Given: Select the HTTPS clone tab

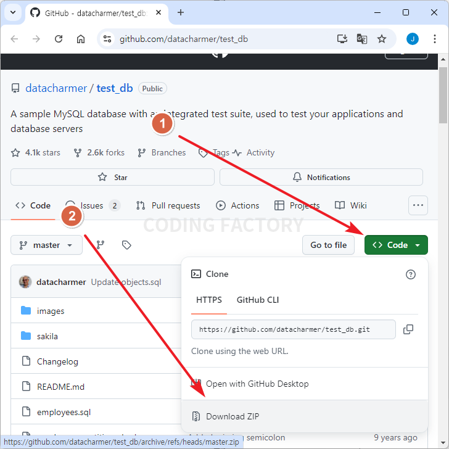Looking at the screenshot, I should [x=209, y=300].
